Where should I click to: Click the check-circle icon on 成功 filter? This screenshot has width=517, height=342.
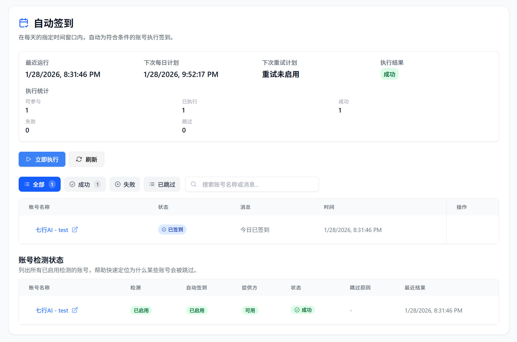click(x=72, y=184)
